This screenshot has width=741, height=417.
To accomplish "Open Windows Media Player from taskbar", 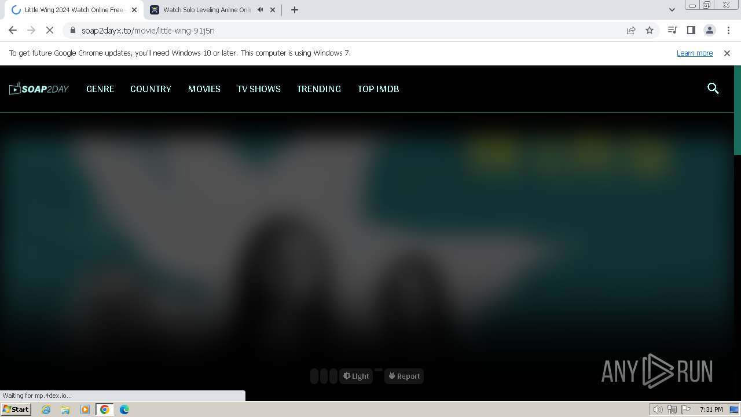I will (85, 409).
